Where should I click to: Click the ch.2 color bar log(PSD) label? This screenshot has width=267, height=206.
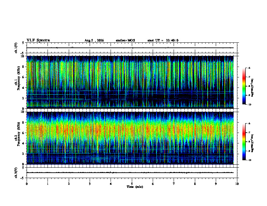(253, 143)
